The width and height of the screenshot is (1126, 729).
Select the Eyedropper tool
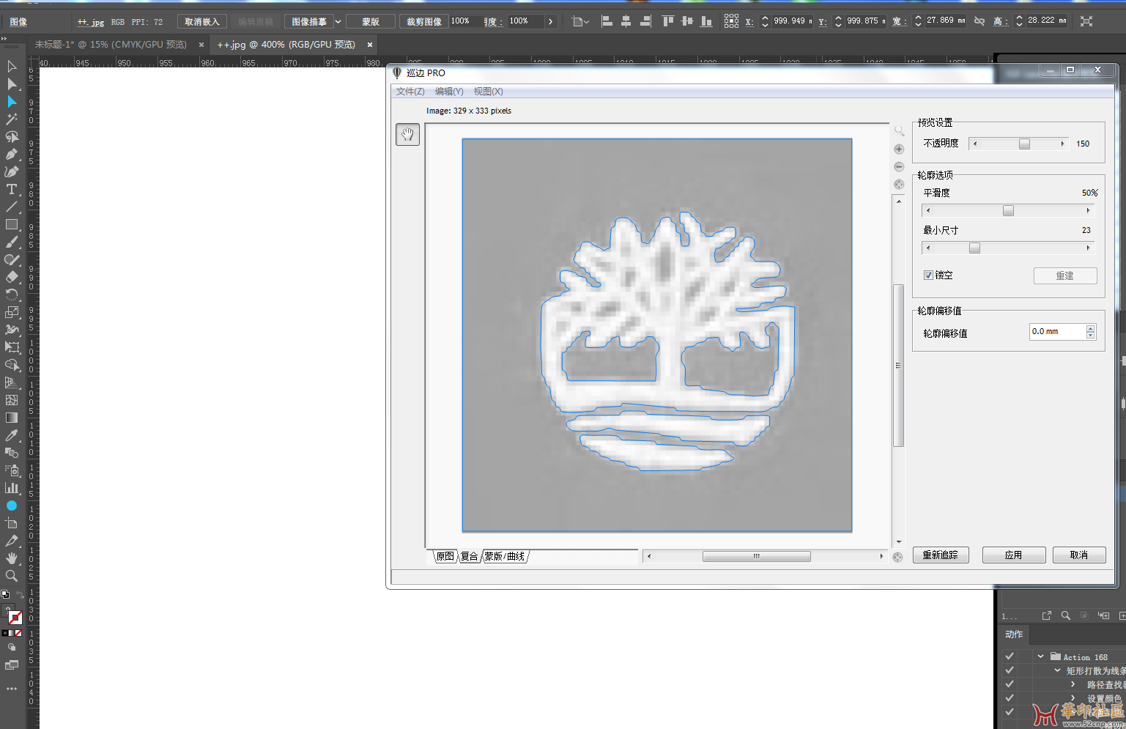12,435
